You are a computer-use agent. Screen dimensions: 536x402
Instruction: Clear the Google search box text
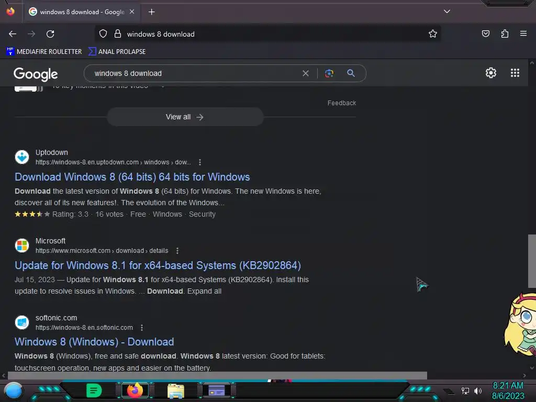[306, 73]
